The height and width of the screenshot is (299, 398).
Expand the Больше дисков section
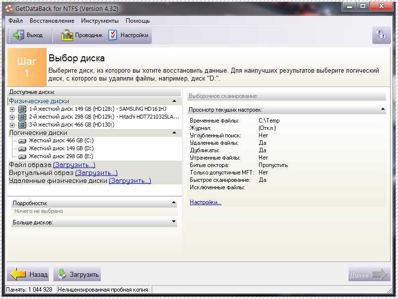point(174,221)
